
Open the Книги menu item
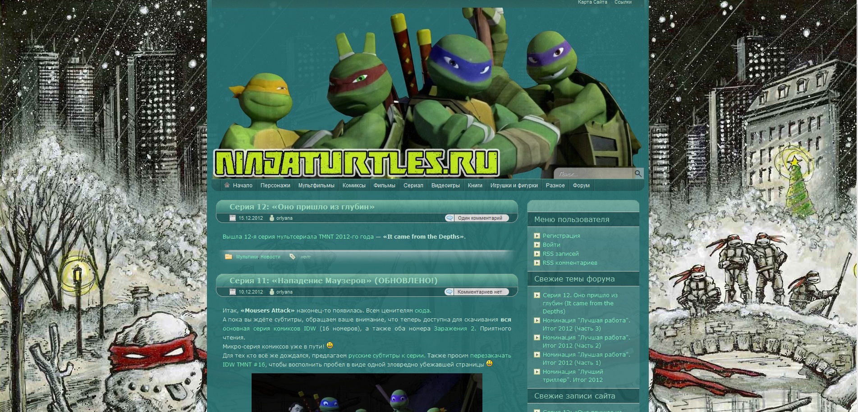click(475, 186)
